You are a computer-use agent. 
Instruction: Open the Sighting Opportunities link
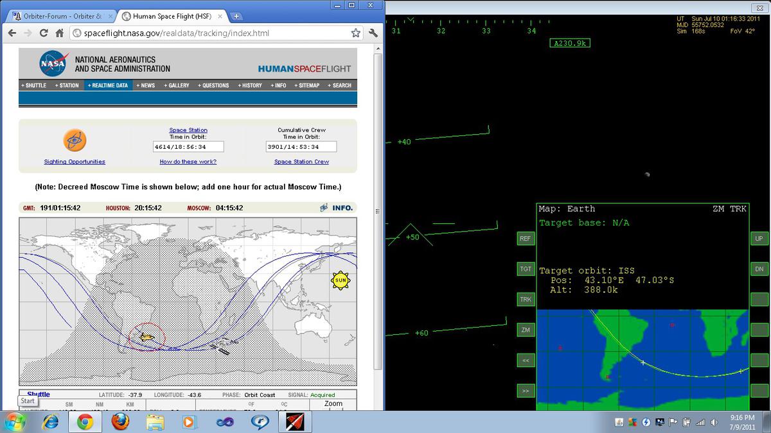[75, 162]
